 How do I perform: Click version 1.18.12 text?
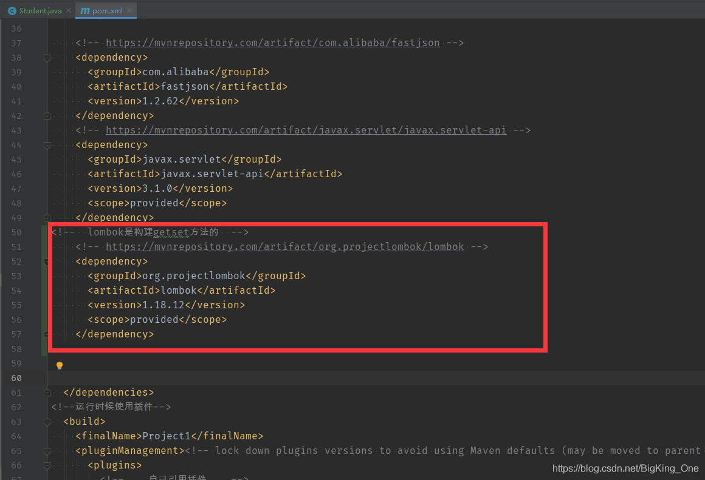pyautogui.click(x=163, y=305)
